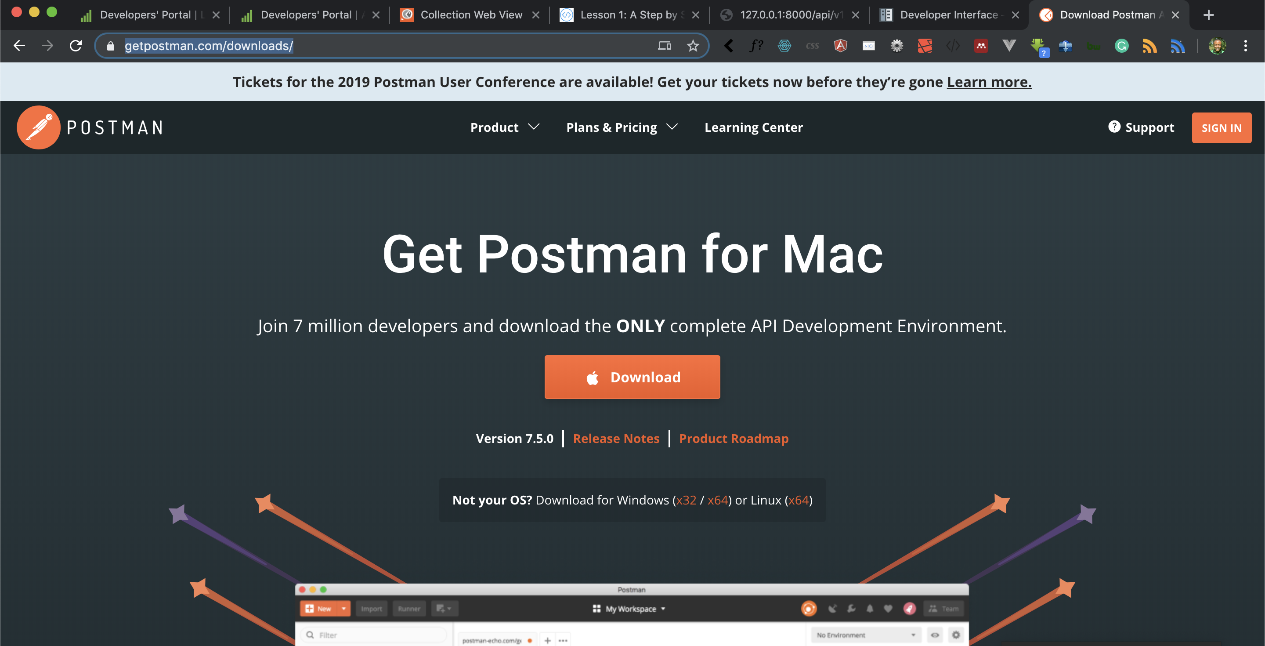
Task: Click the dark code brackets extension icon
Action: pyautogui.click(x=953, y=46)
